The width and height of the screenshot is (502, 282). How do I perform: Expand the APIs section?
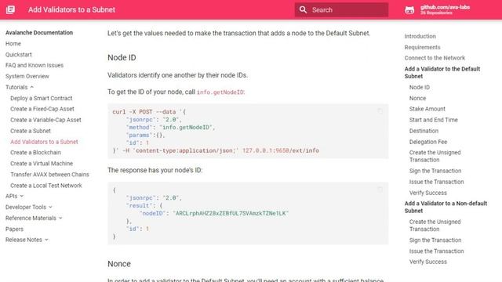14,196
